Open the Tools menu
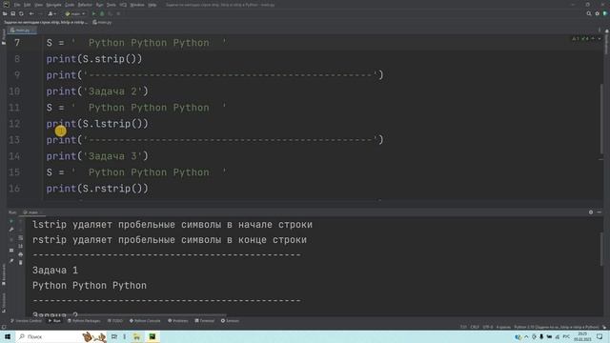 [112, 5]
